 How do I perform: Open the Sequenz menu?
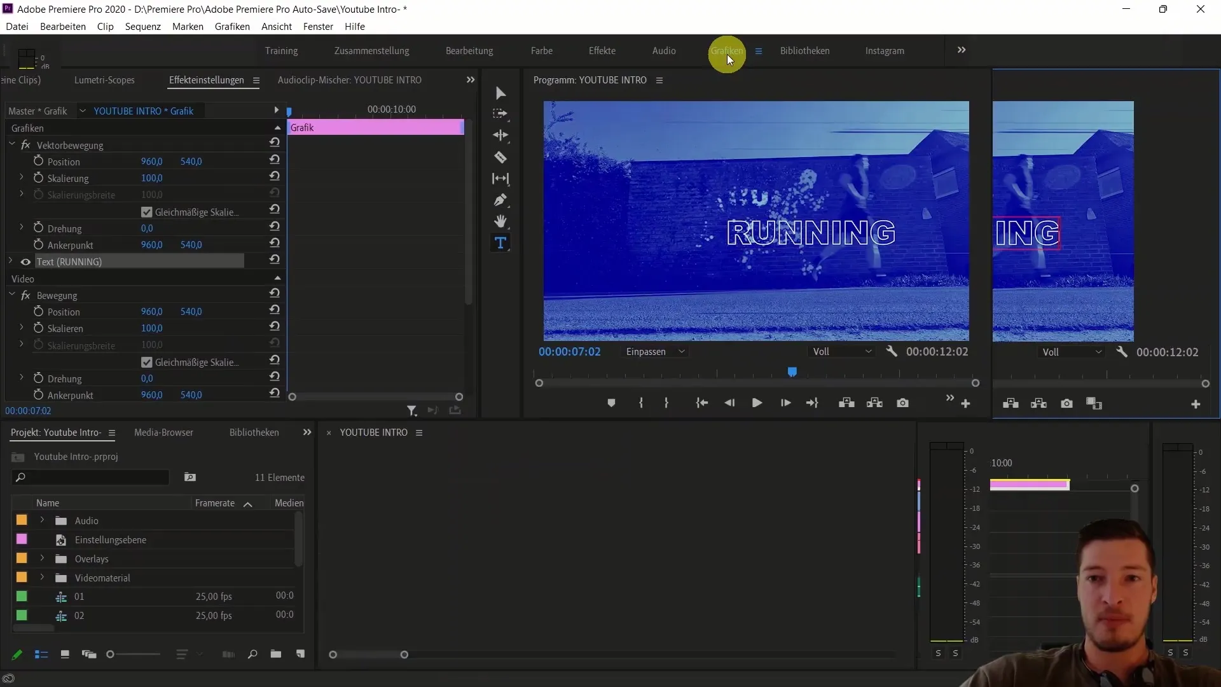[x=143, y=27]
